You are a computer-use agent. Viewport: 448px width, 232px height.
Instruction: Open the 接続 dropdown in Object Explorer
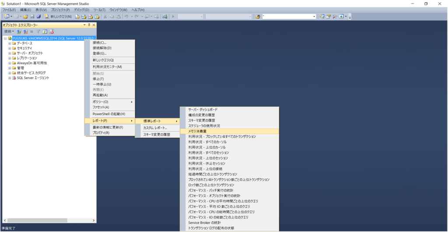point(9,32)
